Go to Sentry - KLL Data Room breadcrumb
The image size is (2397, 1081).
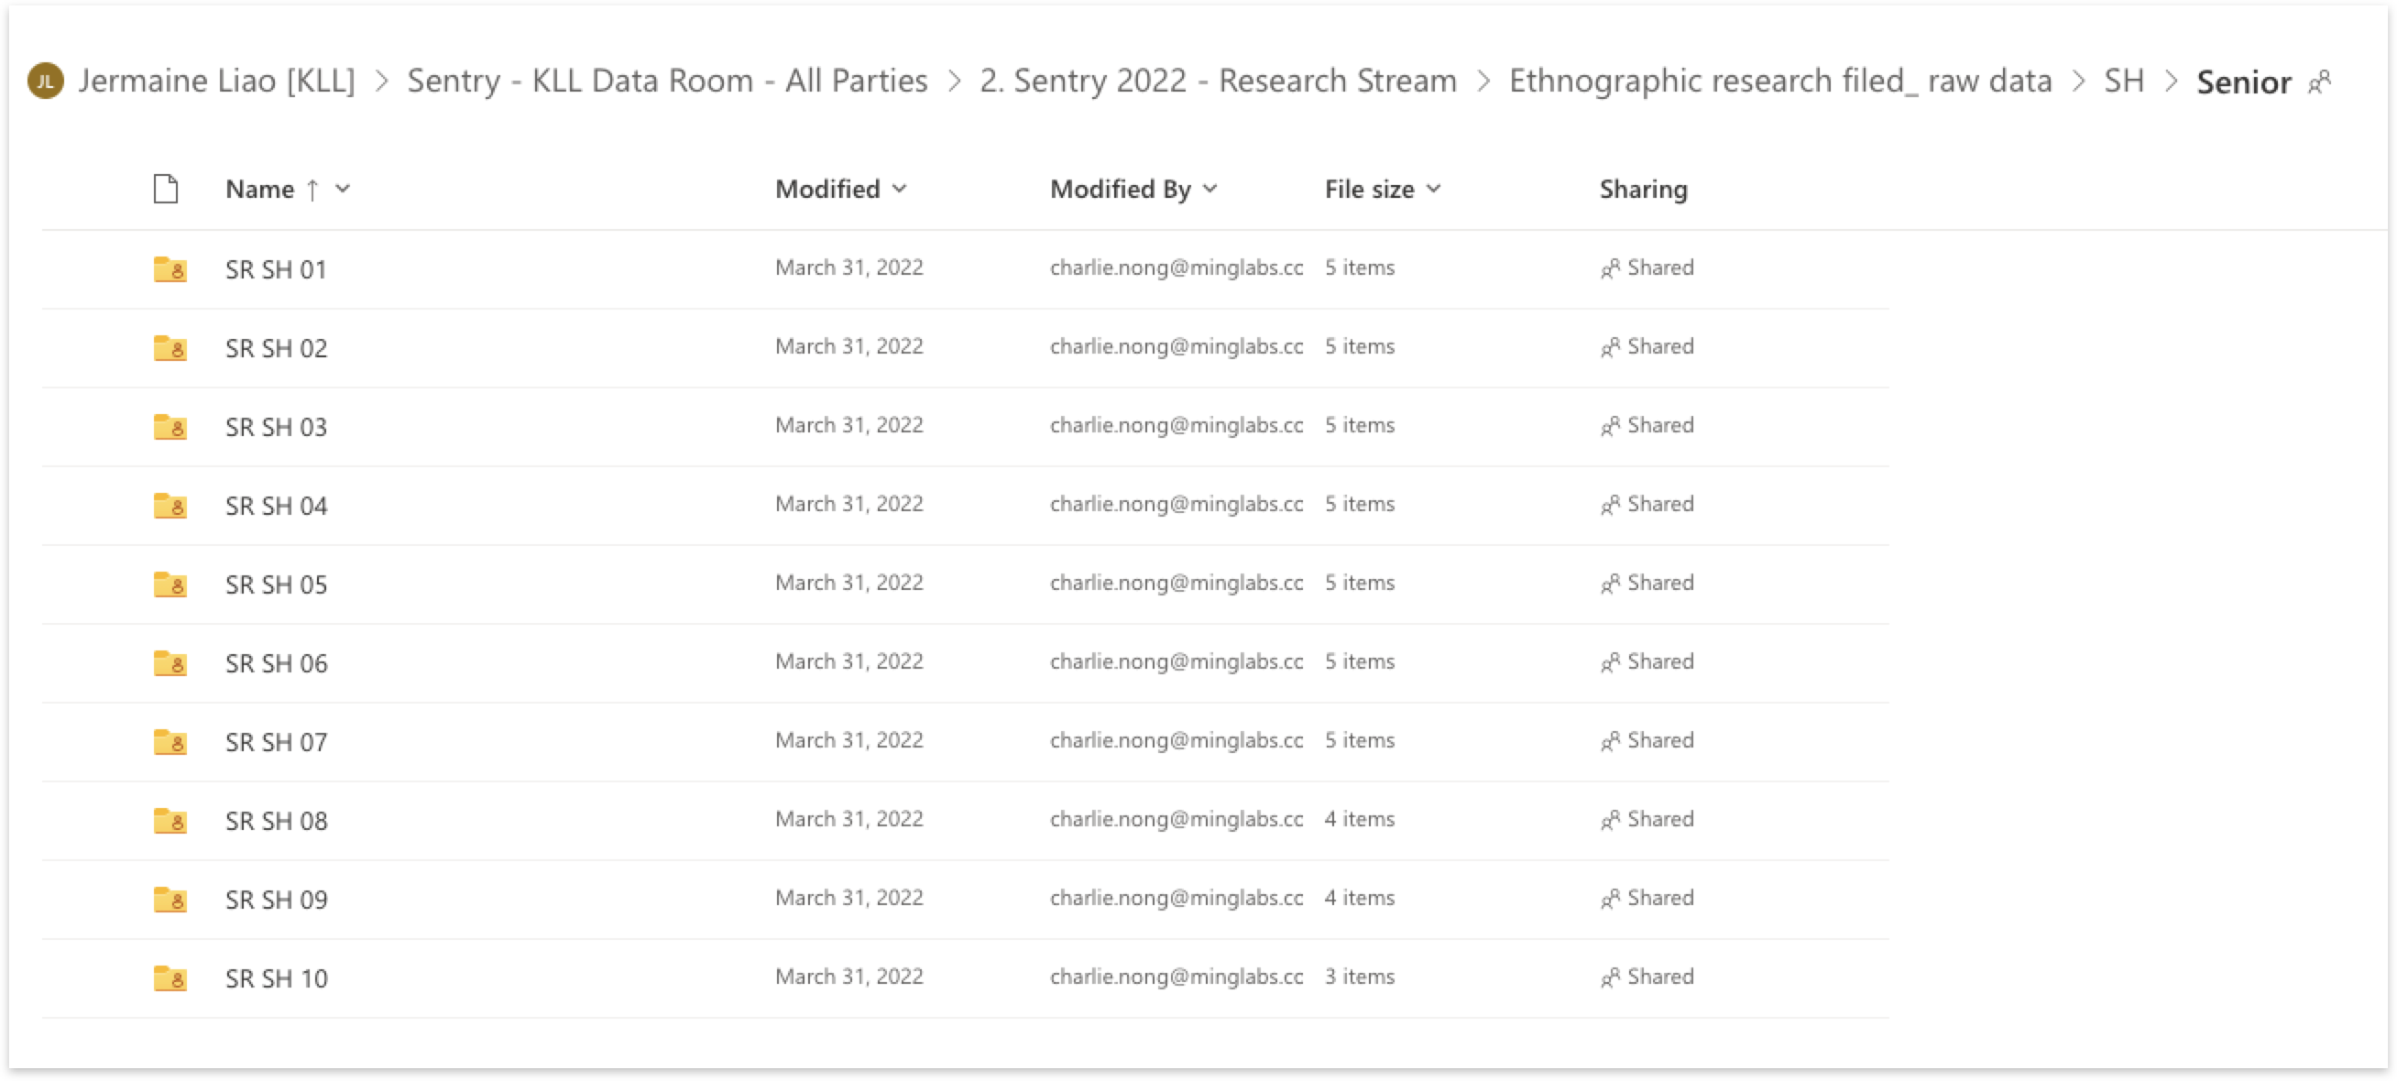[x=666, y=81]
